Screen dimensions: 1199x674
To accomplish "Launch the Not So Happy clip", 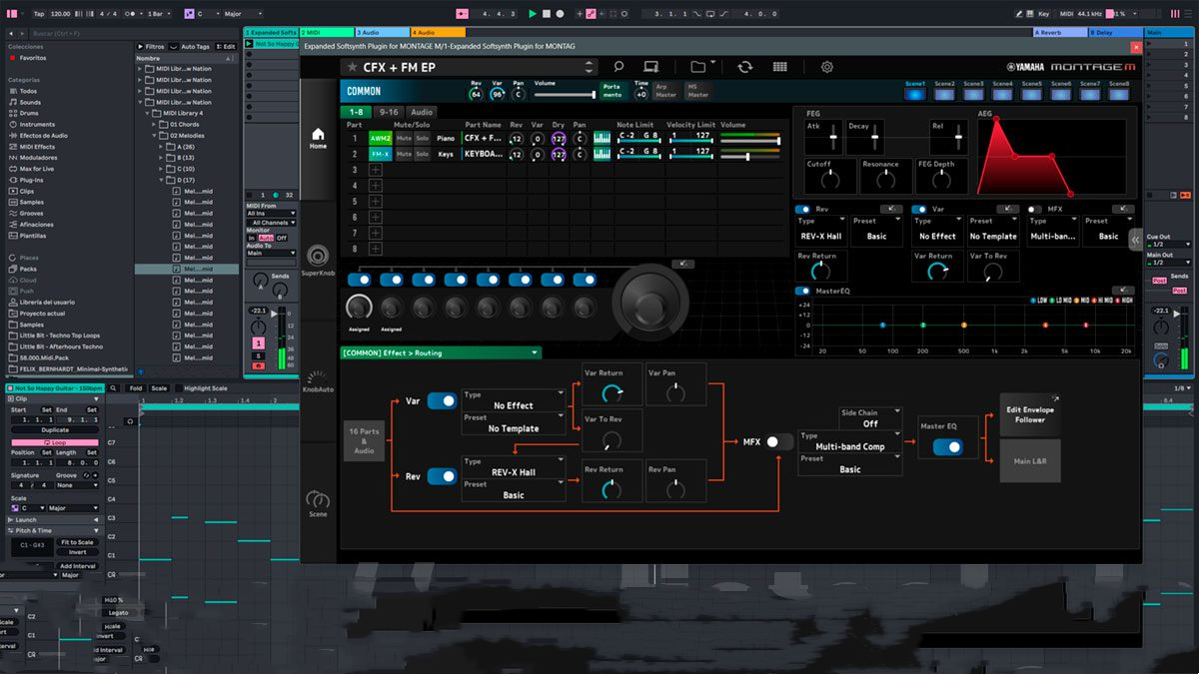I will coord(251,44).
